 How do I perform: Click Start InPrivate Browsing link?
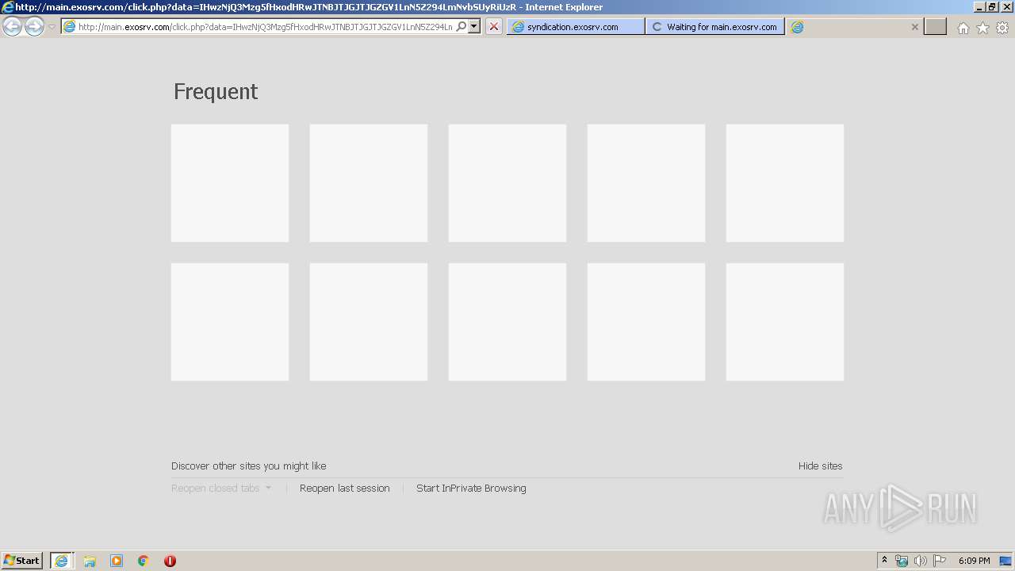pyautogui.click(x=471, y=489)
